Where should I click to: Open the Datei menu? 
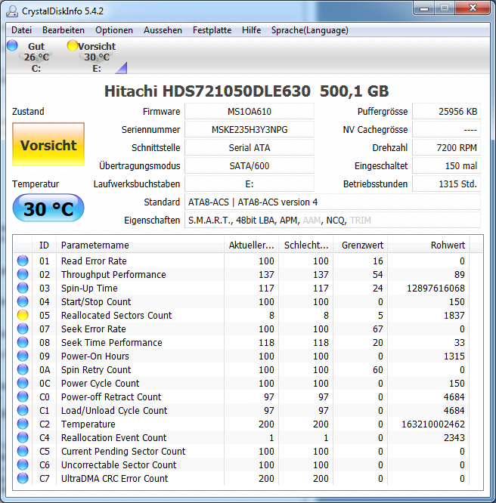pos(21,30)
